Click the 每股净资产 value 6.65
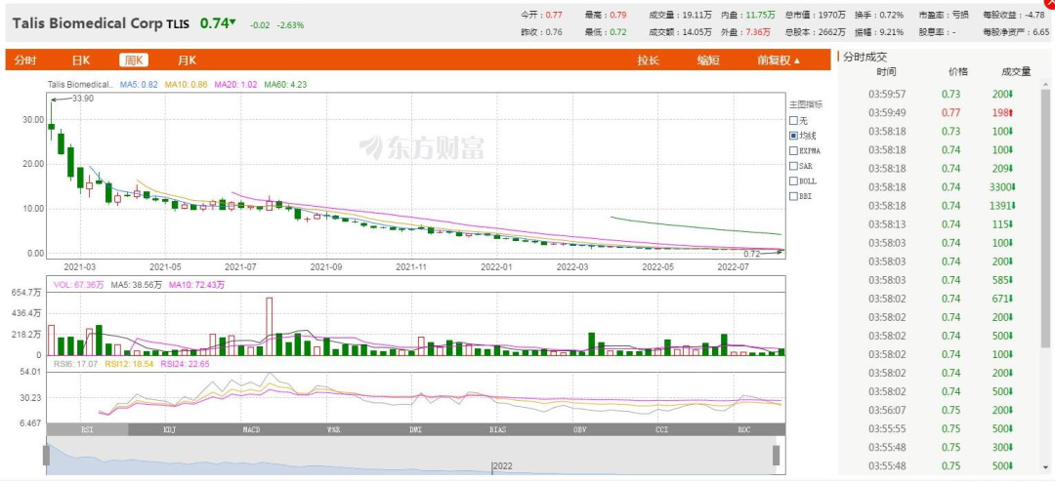The height and width of the screenshot is (482, 1055). click(x=1041, y=31)
